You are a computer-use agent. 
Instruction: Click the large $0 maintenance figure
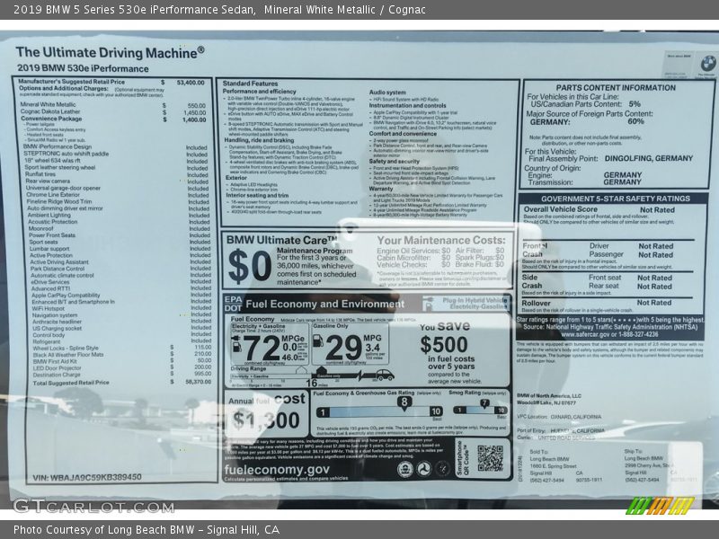click(250, 267)
